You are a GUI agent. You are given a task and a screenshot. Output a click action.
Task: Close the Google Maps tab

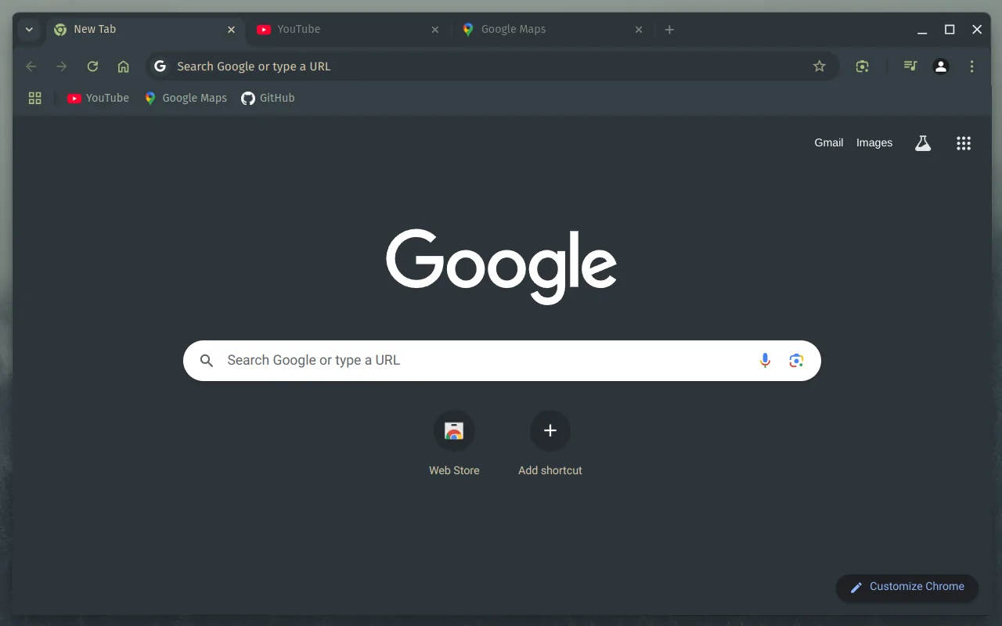(x=639, y=30)
